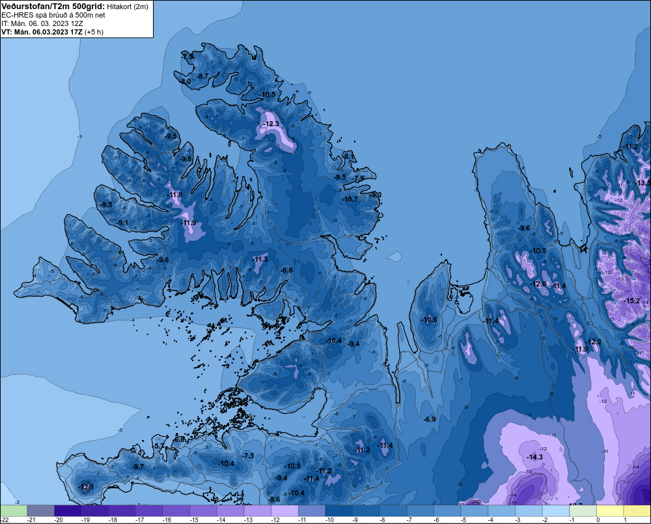Select the -6.9 temperature value
Viewport: 651px width, 524px height.
(429, 419)
